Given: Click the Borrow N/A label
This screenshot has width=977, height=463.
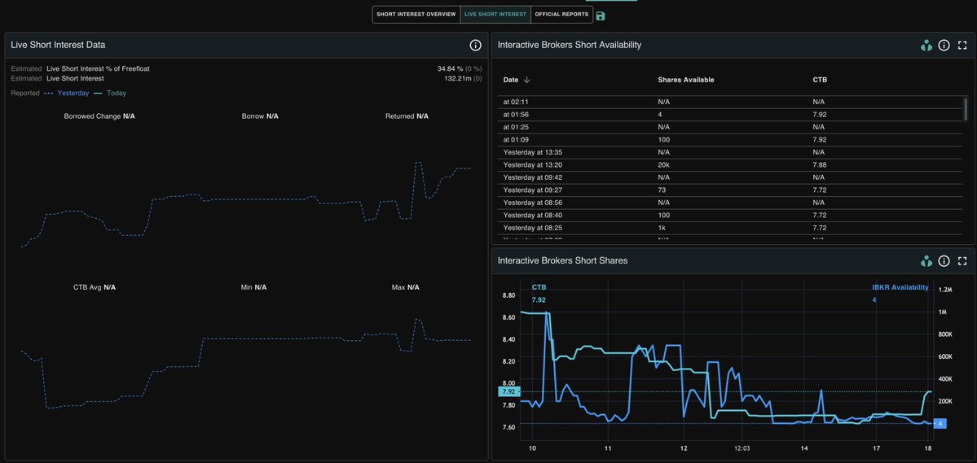Looking at the screenshot, I should point(260,116).
